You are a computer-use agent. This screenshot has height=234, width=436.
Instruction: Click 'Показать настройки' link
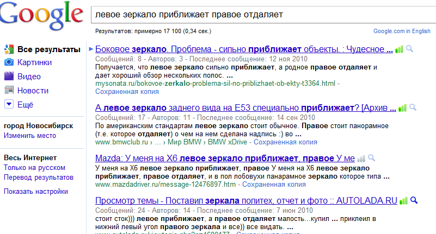[x=36, y=192]
